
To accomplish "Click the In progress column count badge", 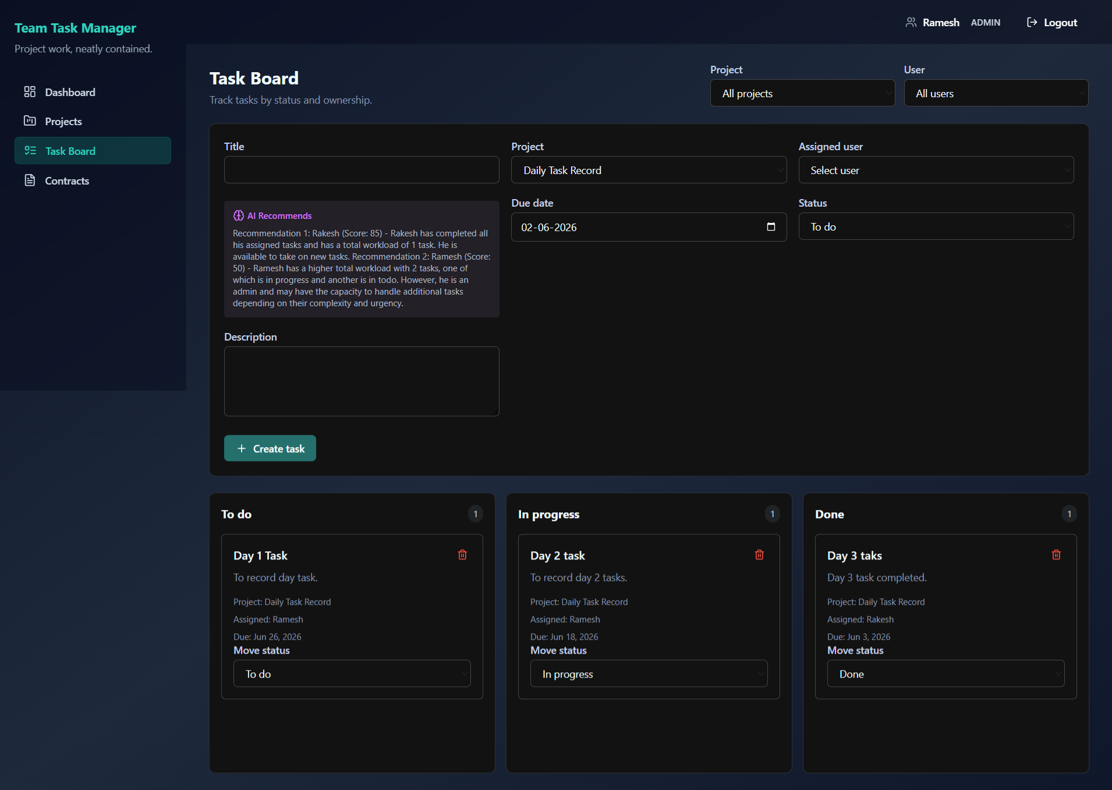I will pyautogui.click(x=772, y=514).
